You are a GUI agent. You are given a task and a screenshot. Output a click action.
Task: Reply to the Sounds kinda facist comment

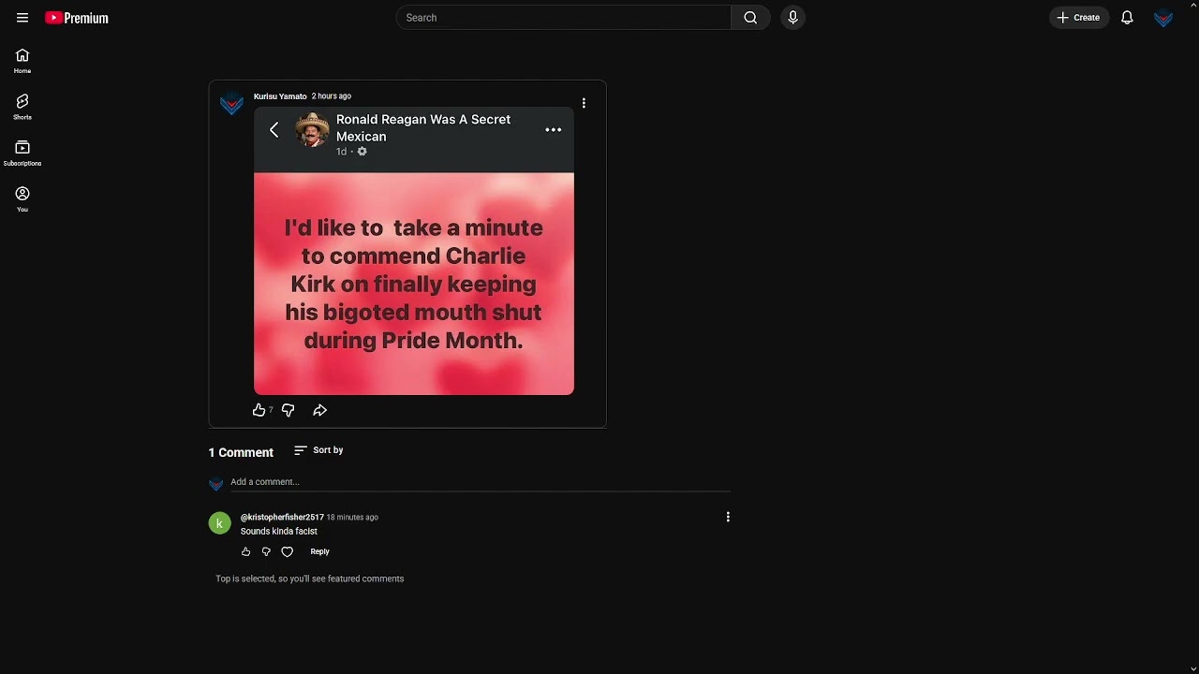pos(319,552)
